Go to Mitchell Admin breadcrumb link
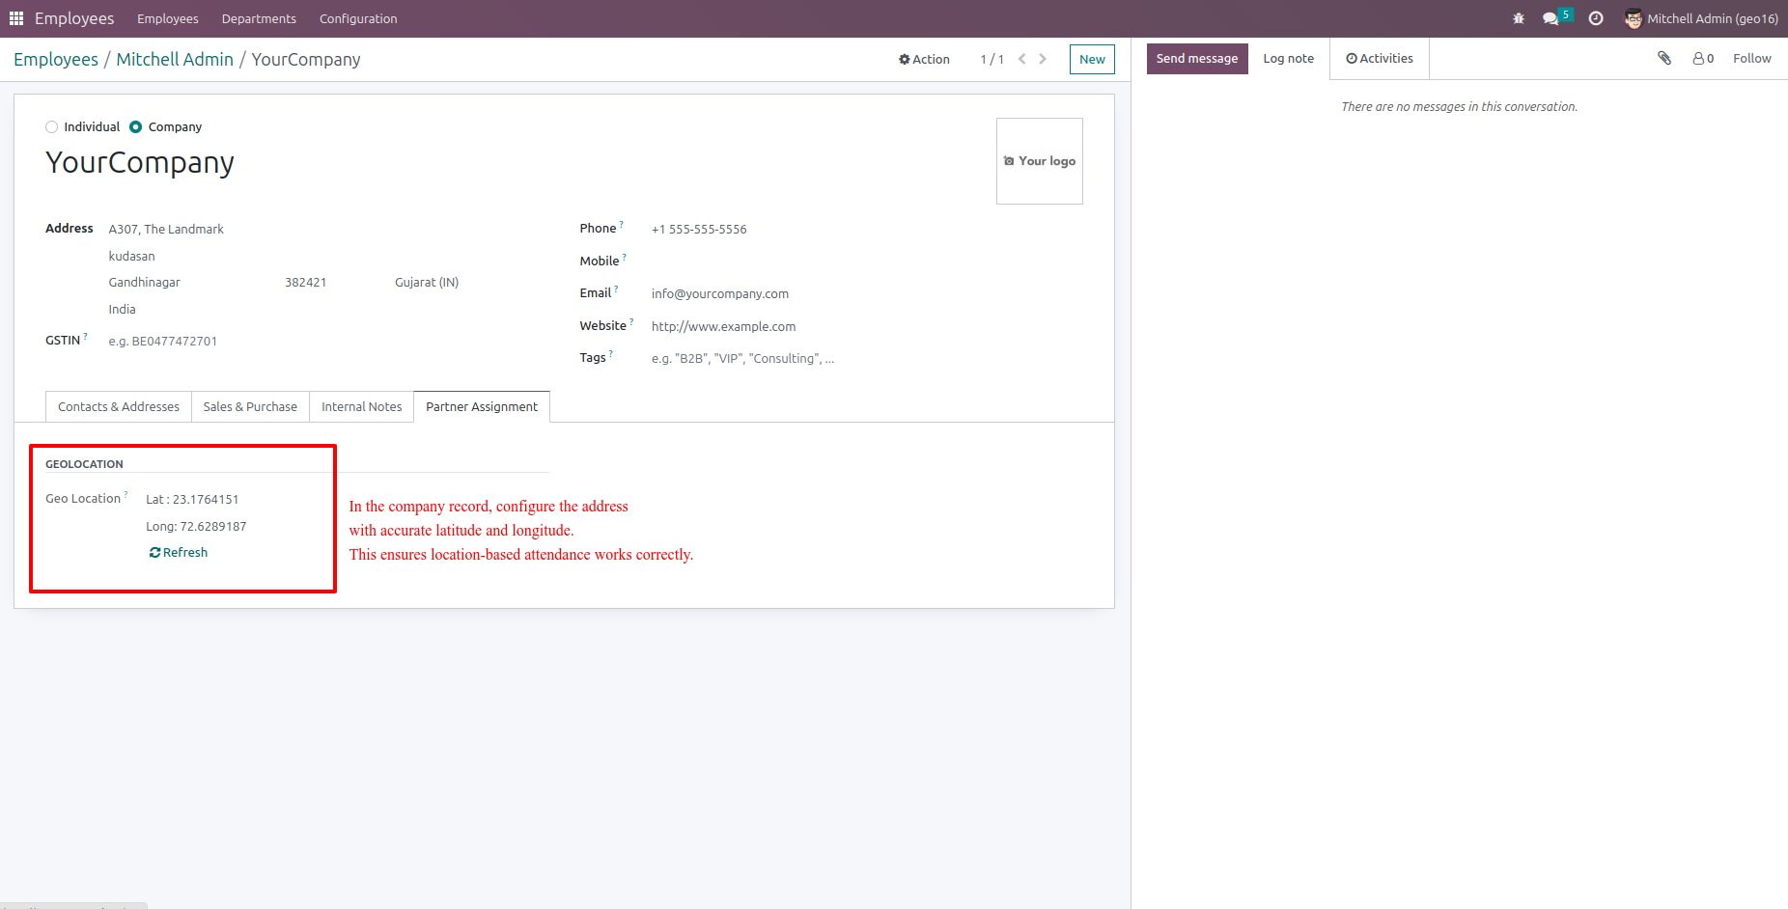 [x=175, y=59]
